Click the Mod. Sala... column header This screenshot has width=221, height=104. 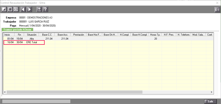(x=198, y=35)
